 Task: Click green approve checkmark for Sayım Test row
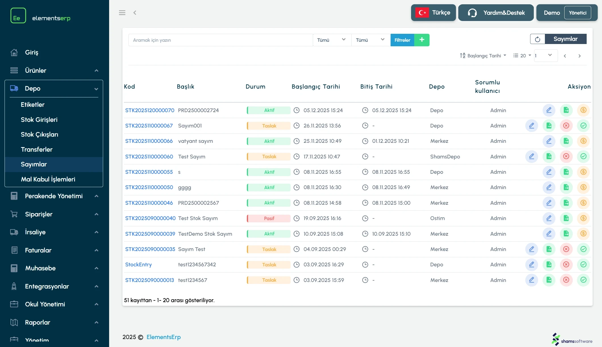[583, 249]
